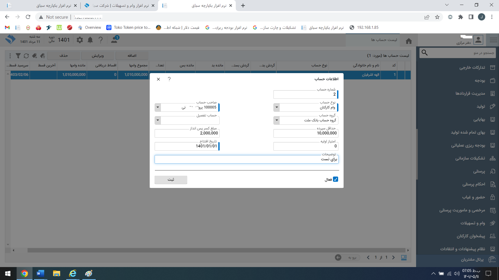This screenshot has width=499, height=280.
Task: Expand the گروه حساب dropdown arrow
Action: (277, 120)
